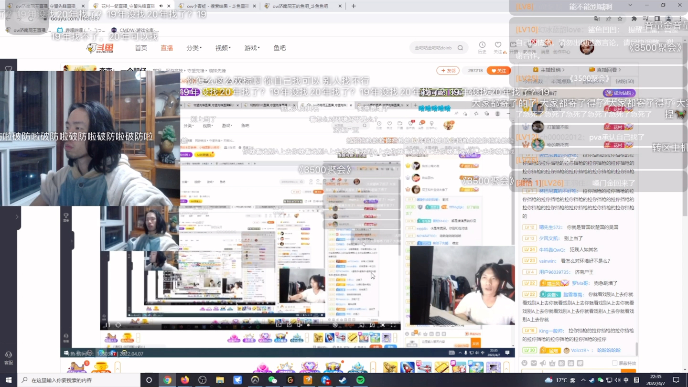Bookmark this page with the star icon
This screenshot has height=387, width=688.
tap(620, 19)
